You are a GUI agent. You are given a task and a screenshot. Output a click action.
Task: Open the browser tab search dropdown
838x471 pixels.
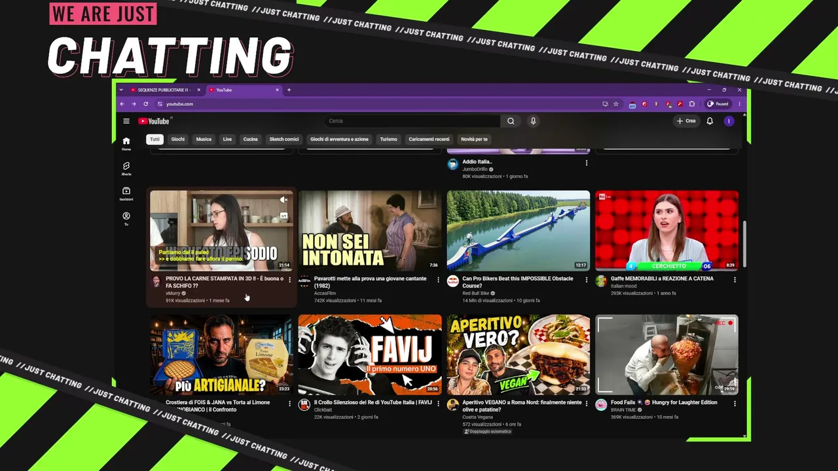[121, 90]
